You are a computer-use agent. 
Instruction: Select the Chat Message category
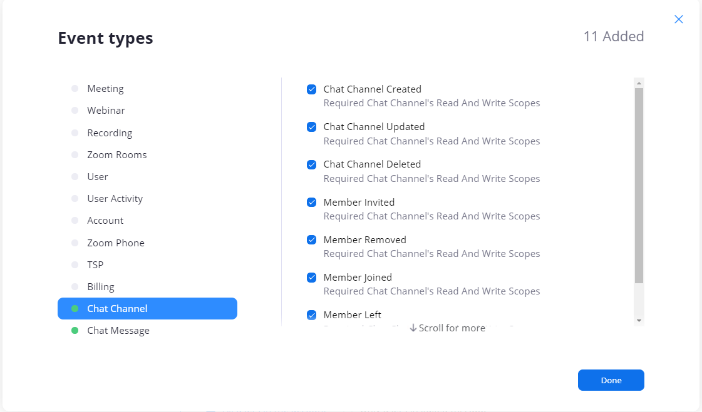point(118,331)
